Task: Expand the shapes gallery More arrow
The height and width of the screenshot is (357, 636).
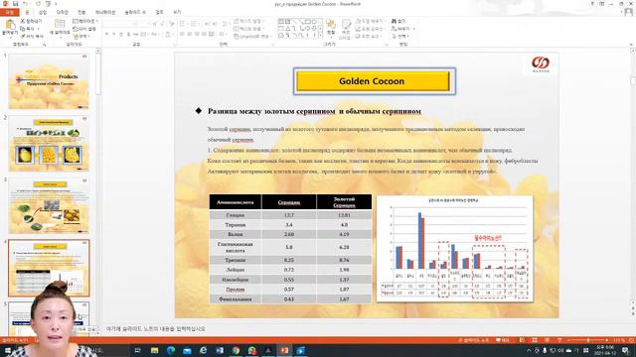Action: click(320, 36)
